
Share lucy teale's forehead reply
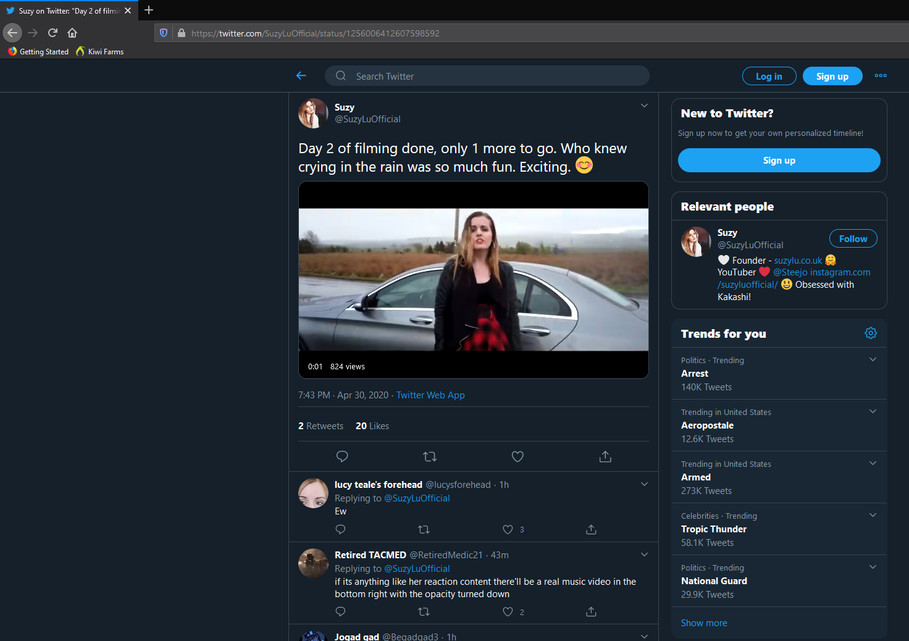pos(591,529)
